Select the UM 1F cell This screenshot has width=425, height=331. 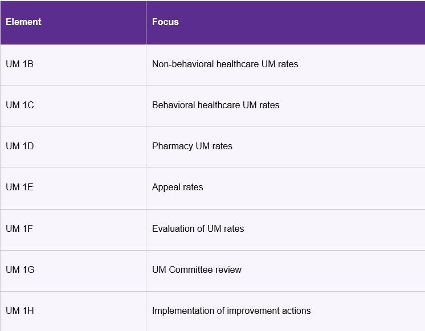(x=20, y=229)
